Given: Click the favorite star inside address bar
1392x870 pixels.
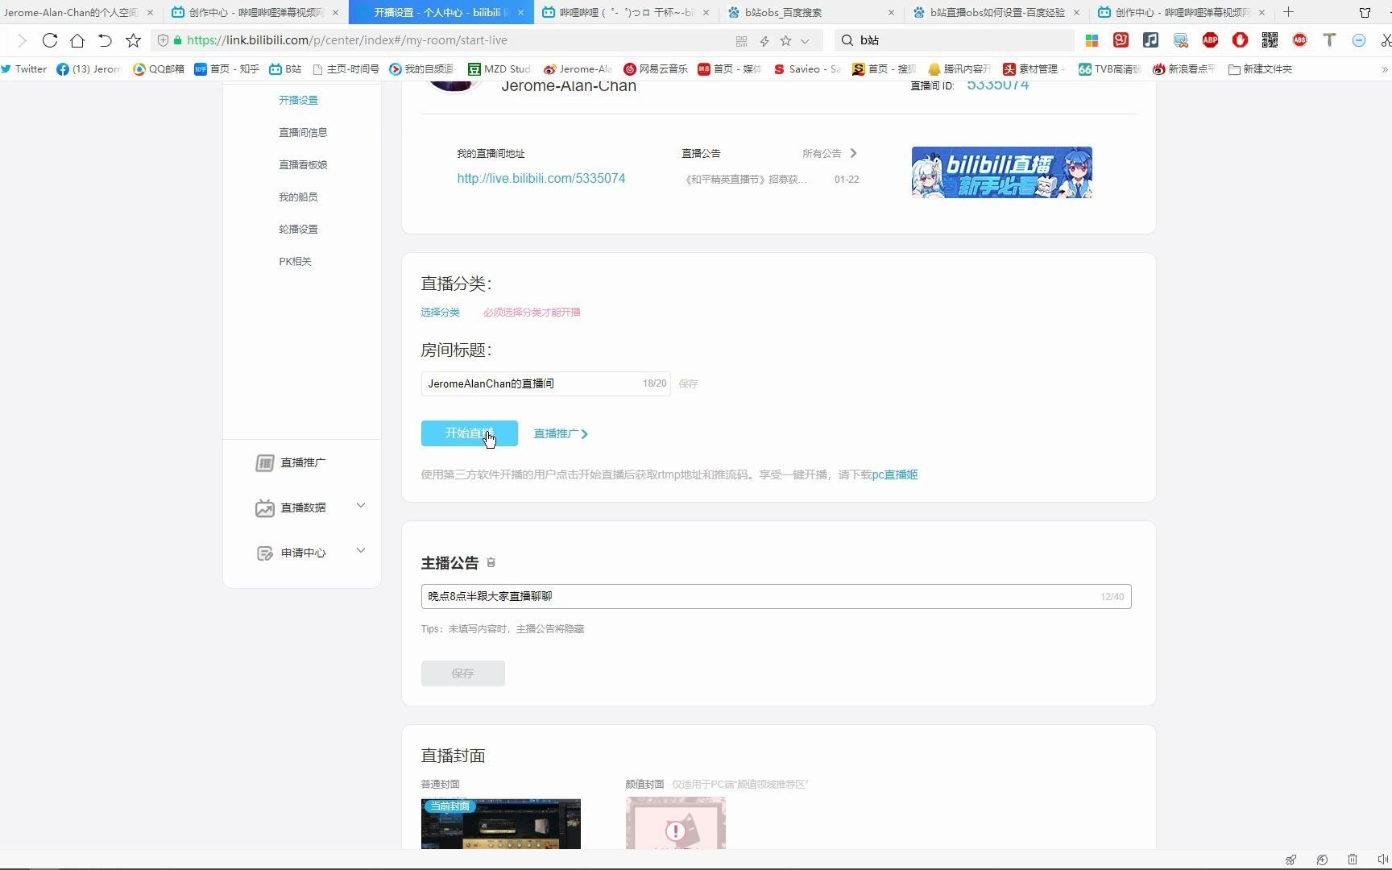Looking at the screenshot, I should click(785, 41).
